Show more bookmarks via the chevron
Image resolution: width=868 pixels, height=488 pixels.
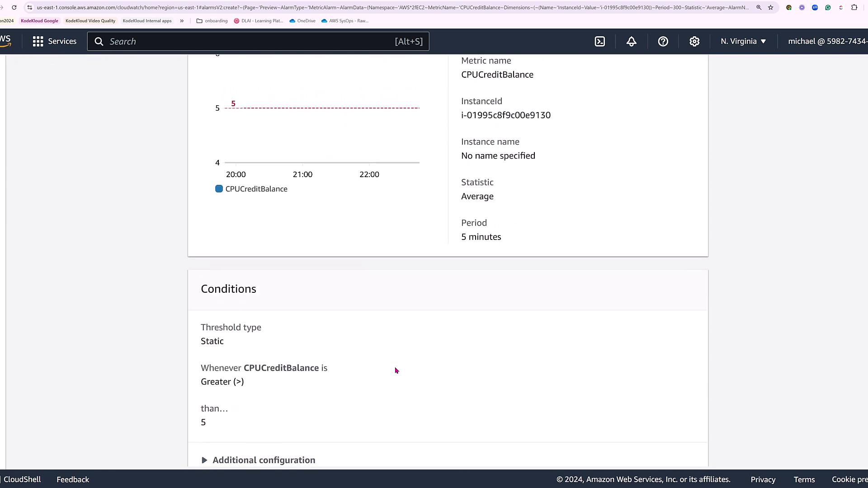click(182, 21)
